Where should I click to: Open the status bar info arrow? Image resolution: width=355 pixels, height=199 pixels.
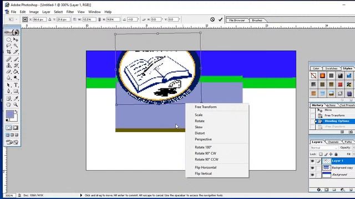click(x=81, y=195)
